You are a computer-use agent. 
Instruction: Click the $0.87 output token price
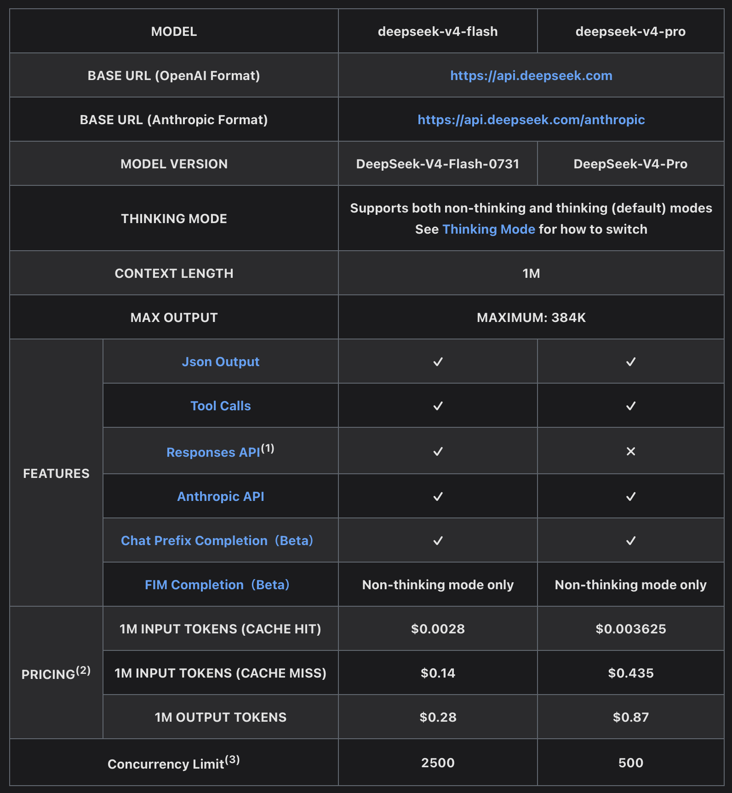coord(631,717)
